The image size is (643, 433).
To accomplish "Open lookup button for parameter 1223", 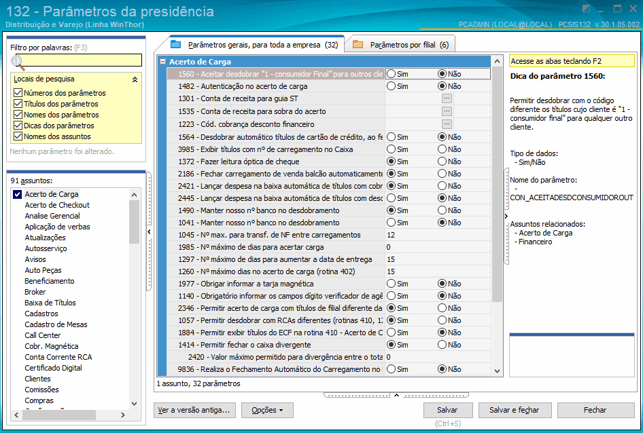I will (447, 124).
